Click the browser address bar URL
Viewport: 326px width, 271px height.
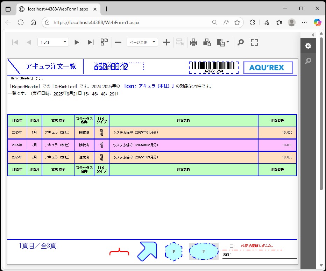tap(97, 22)
